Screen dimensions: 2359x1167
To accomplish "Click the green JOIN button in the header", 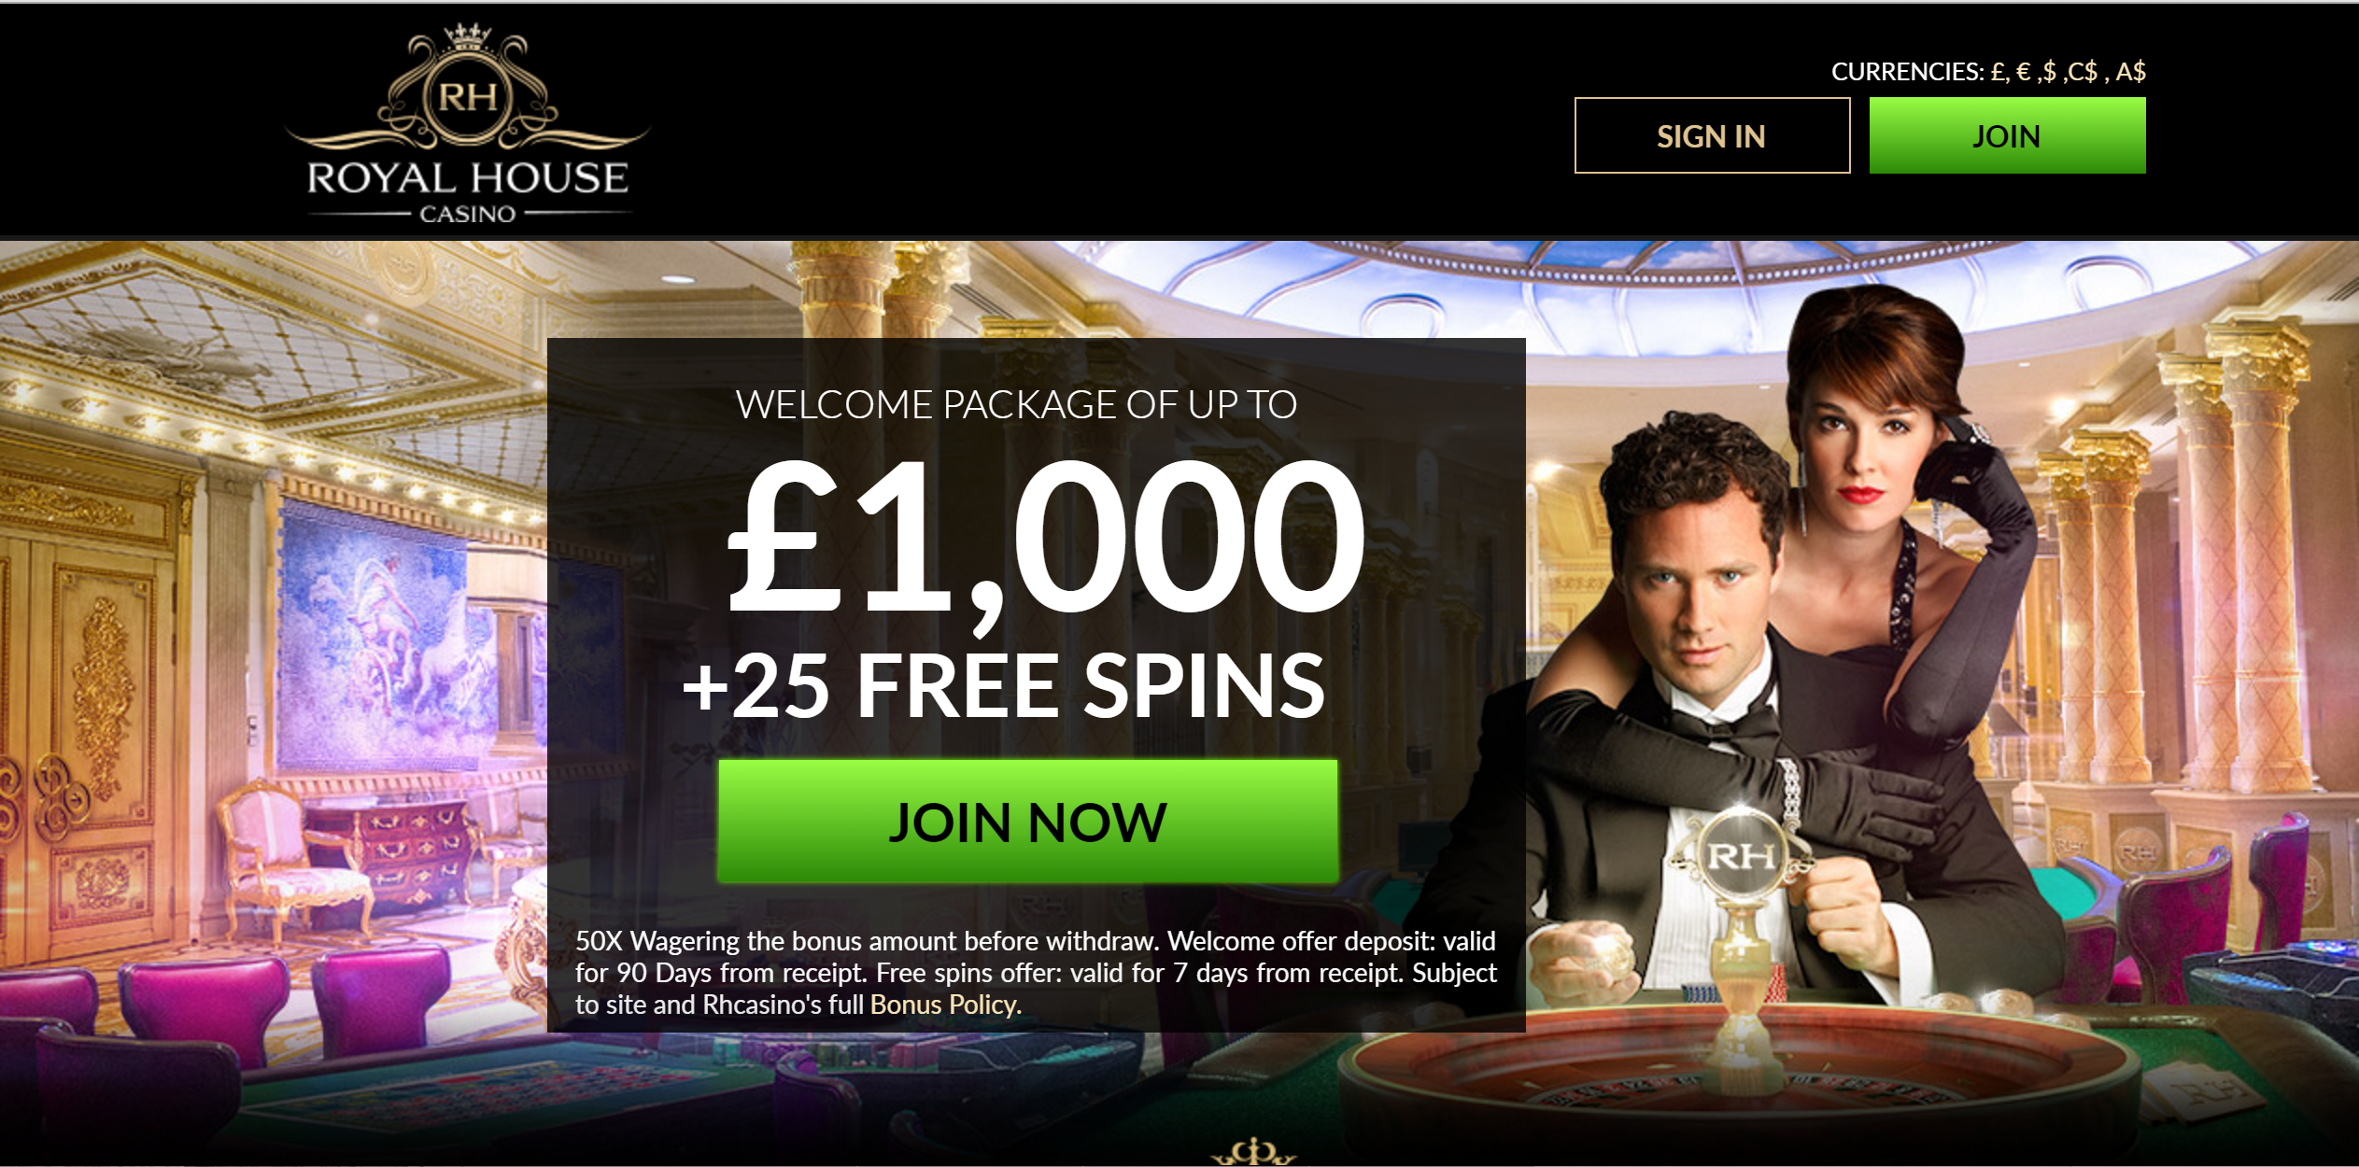I will [x=2007, y=135].
